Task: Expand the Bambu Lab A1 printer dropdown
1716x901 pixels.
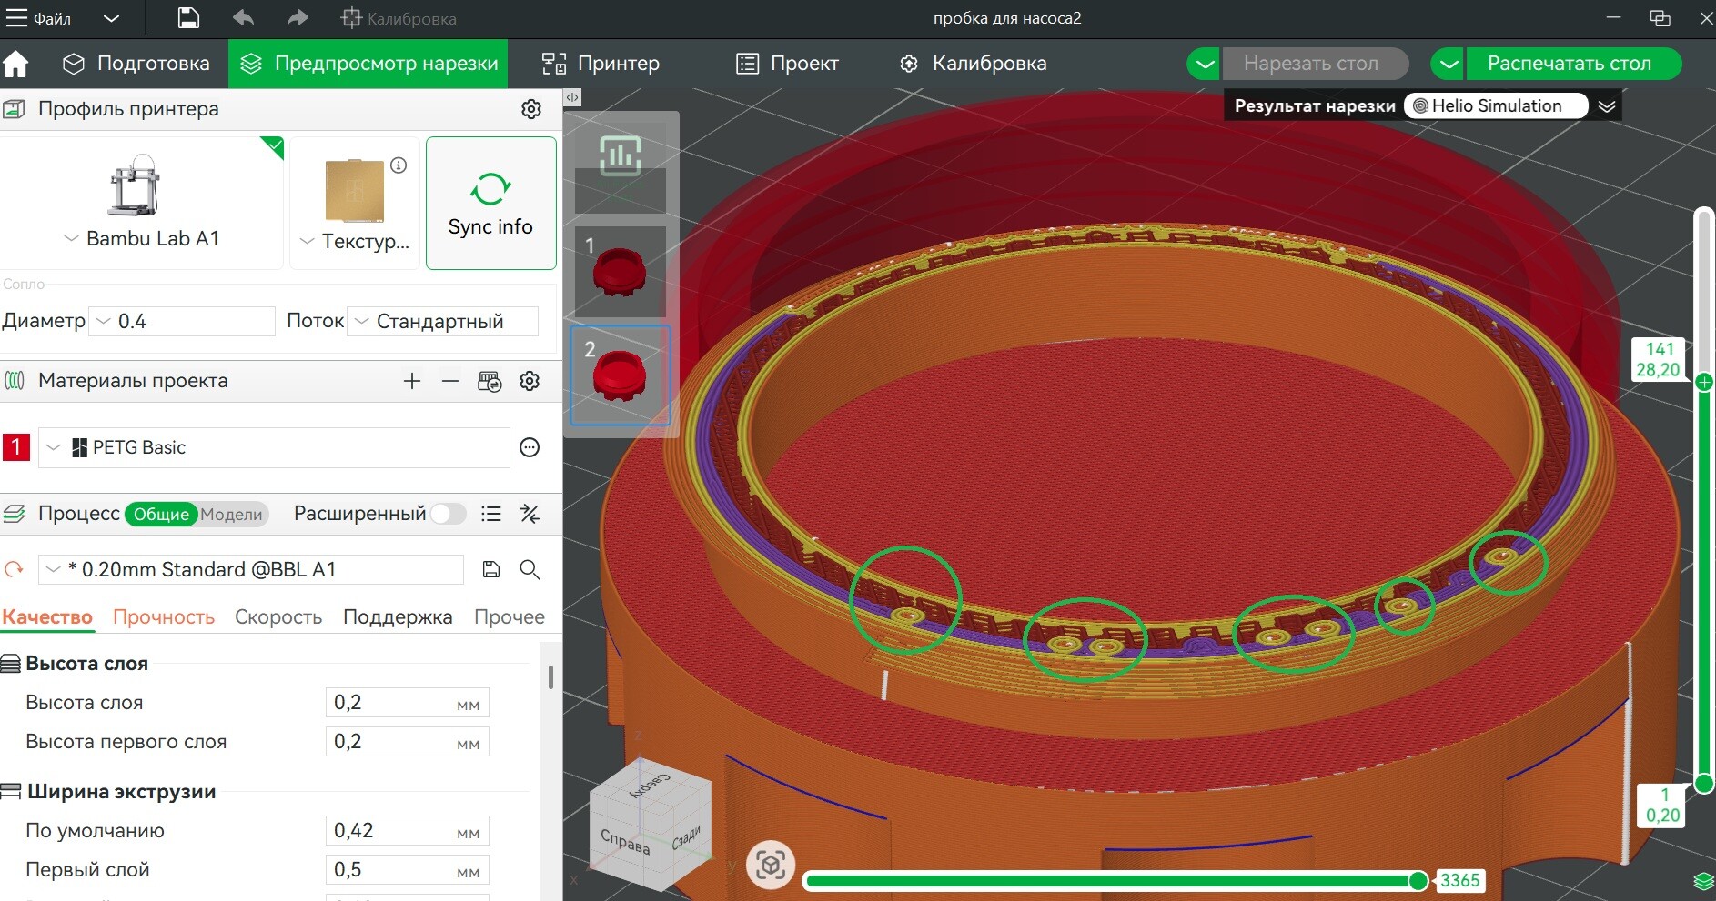Action: 142,239
